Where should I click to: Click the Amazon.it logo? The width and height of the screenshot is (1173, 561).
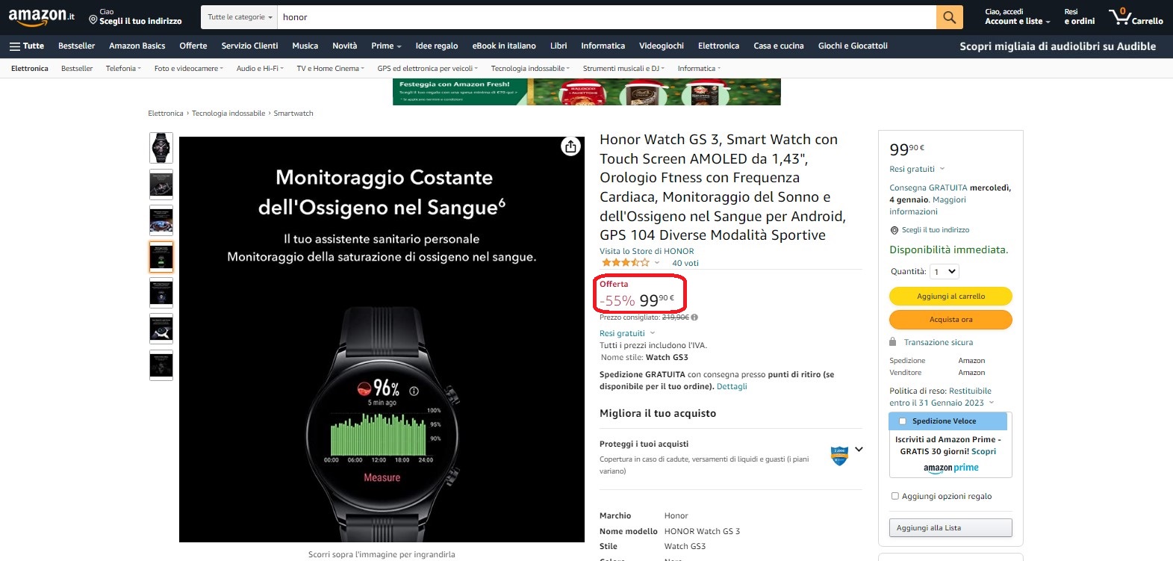coord(41,16)
